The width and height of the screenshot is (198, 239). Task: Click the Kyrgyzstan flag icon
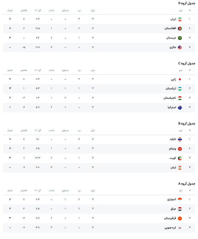click(180, 219)
